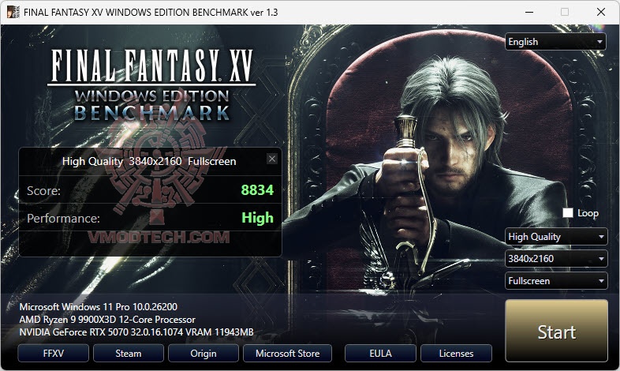Viewport: 620px width, 371px height.
Task: Open the Licenses button
Action: click(x=456, y=353)
